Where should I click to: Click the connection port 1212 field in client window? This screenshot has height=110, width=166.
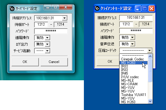[126, 24]
